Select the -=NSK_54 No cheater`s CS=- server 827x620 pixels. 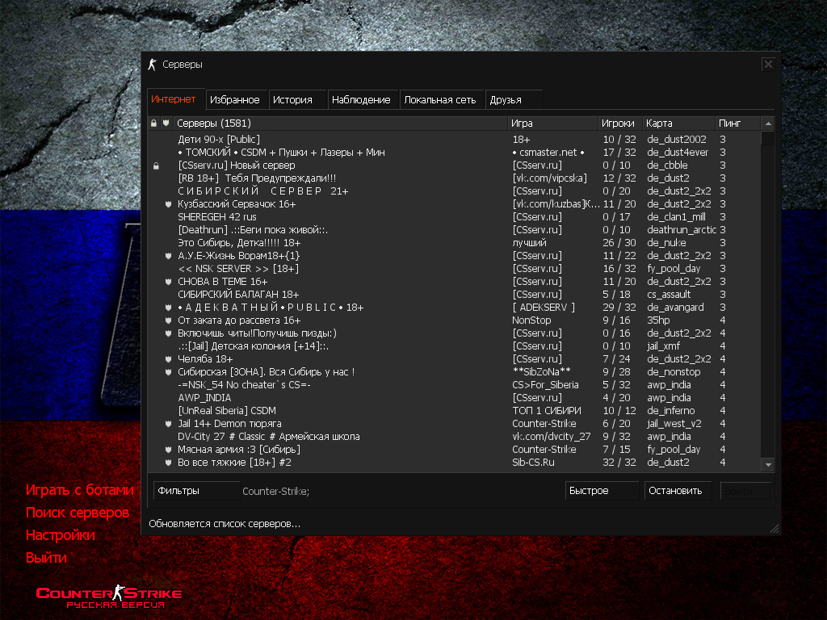[x=455, y=385]
